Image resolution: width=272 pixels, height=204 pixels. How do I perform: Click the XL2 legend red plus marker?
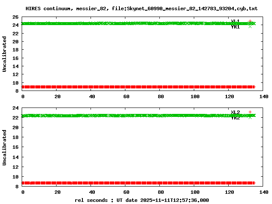tap(250, 112)
